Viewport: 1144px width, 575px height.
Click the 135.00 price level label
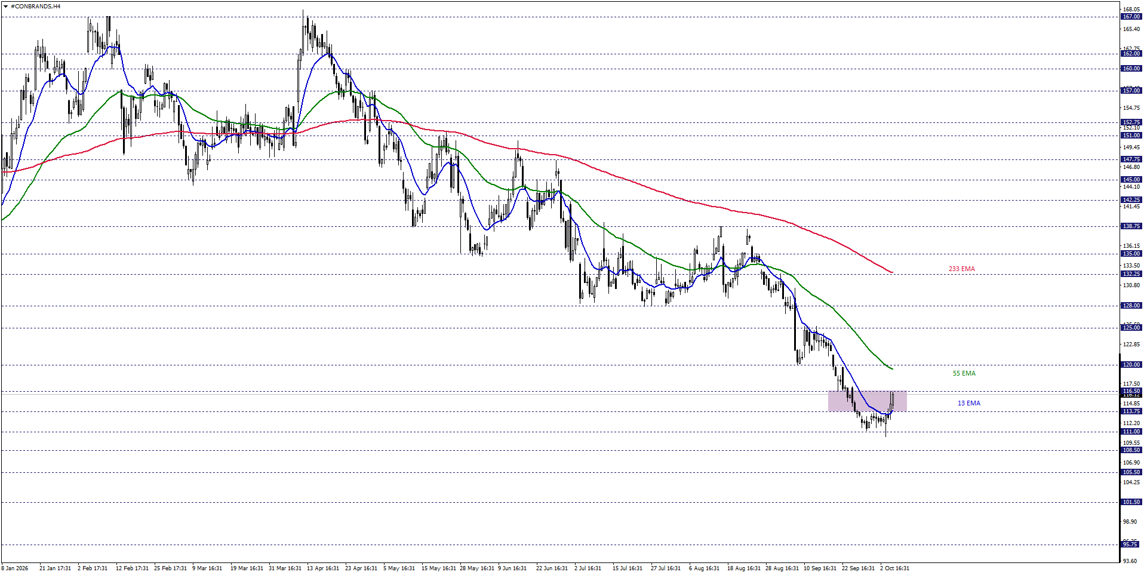1131,254
